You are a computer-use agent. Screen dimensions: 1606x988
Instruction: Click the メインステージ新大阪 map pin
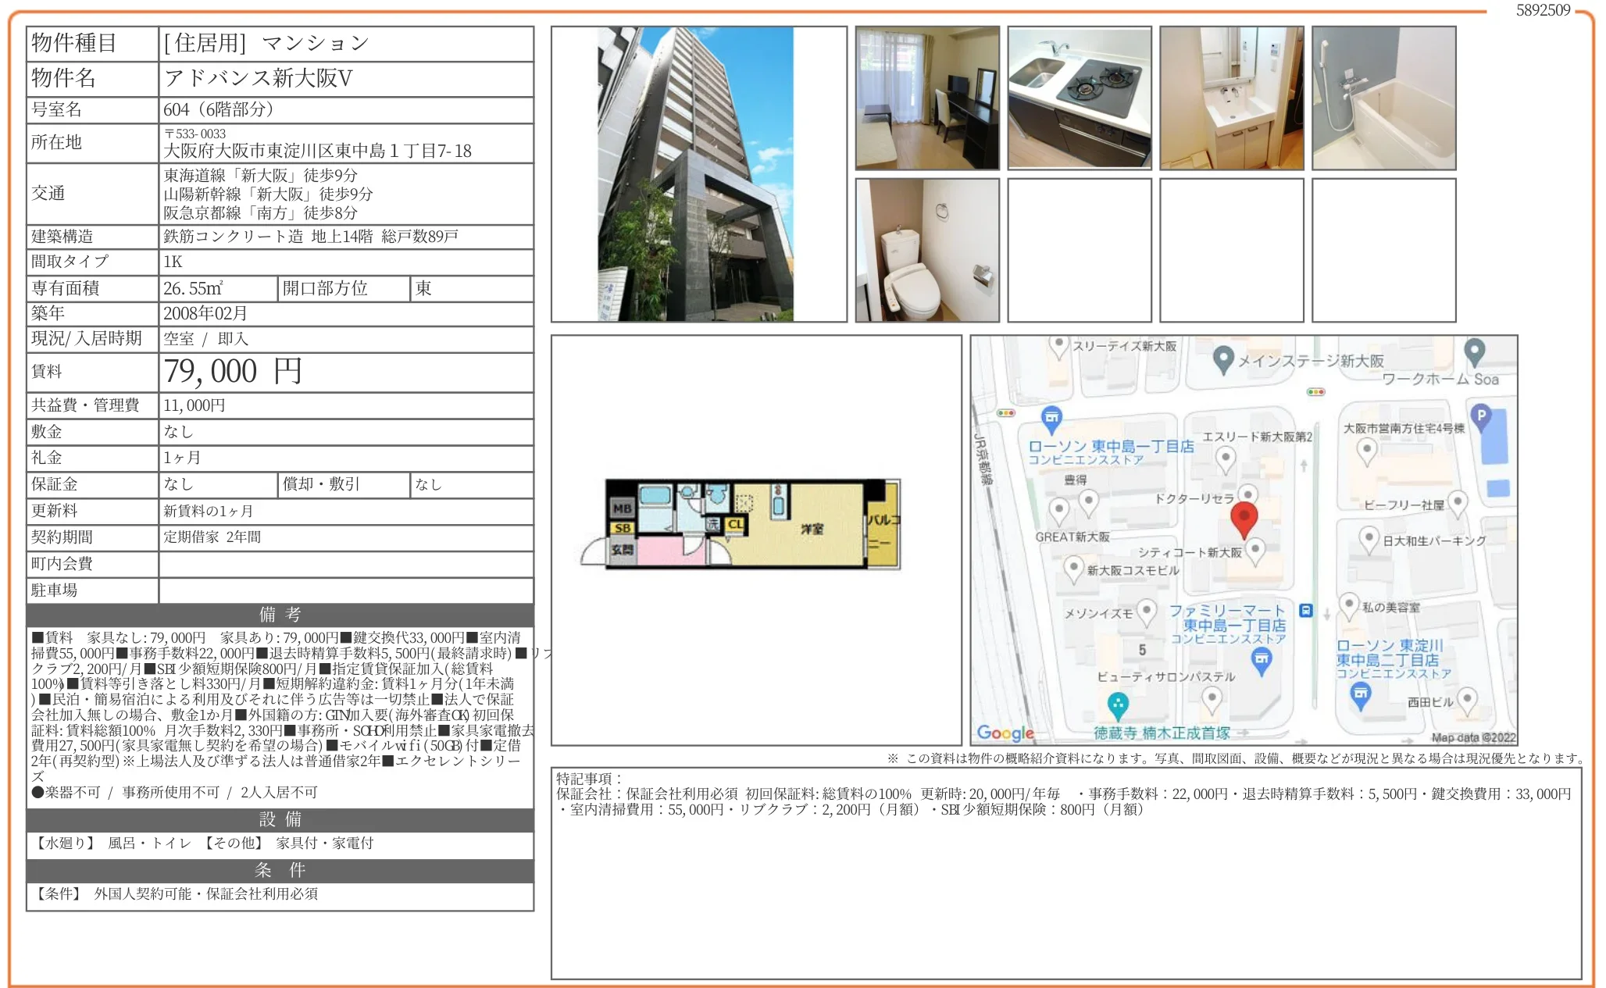pos(1223,358)
